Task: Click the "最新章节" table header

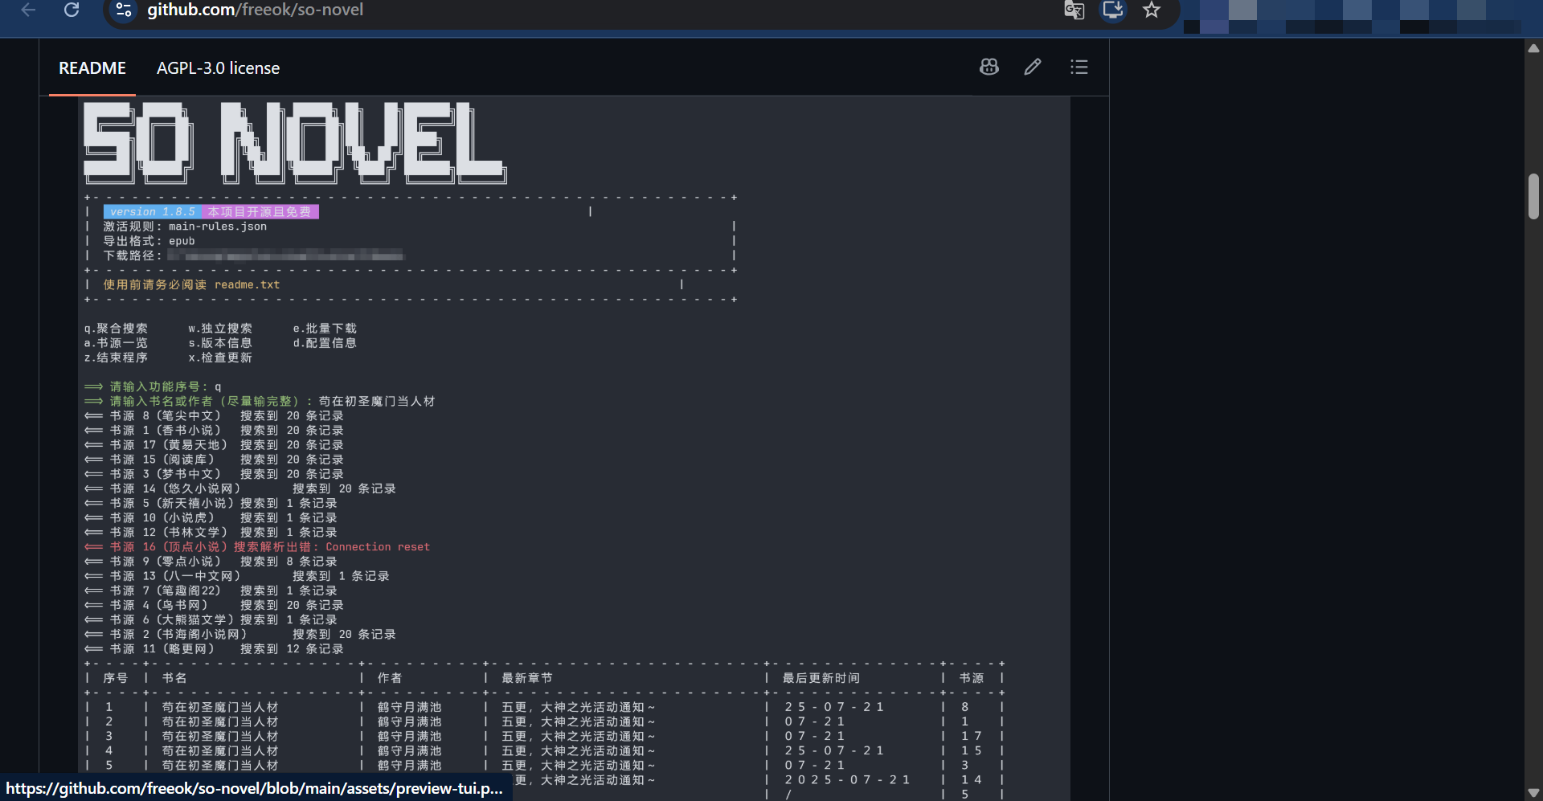Action: (x=527, y=678)
